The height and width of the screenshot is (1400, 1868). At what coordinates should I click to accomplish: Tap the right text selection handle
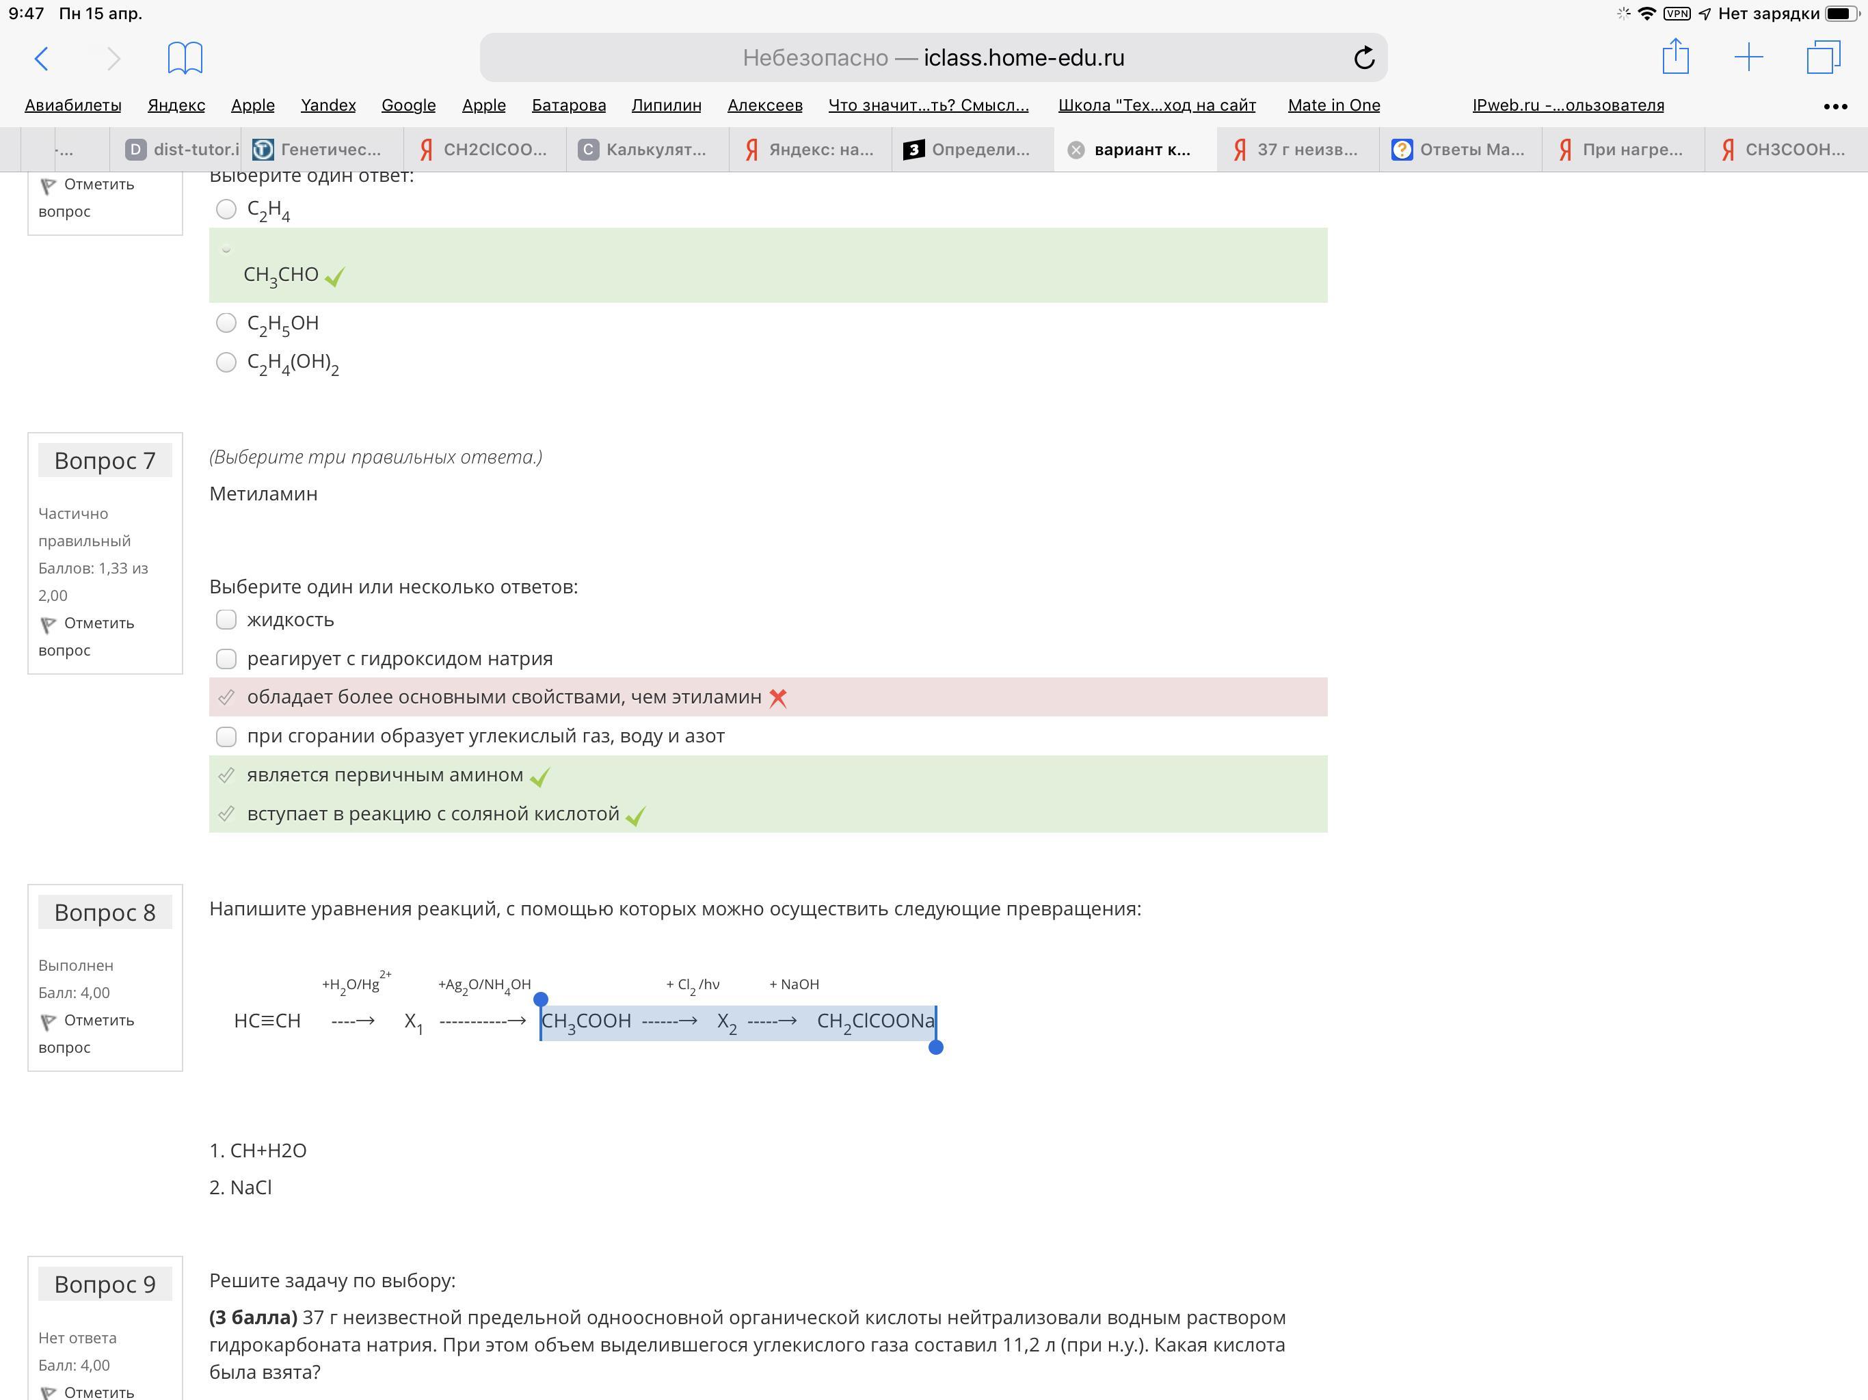935,1047
